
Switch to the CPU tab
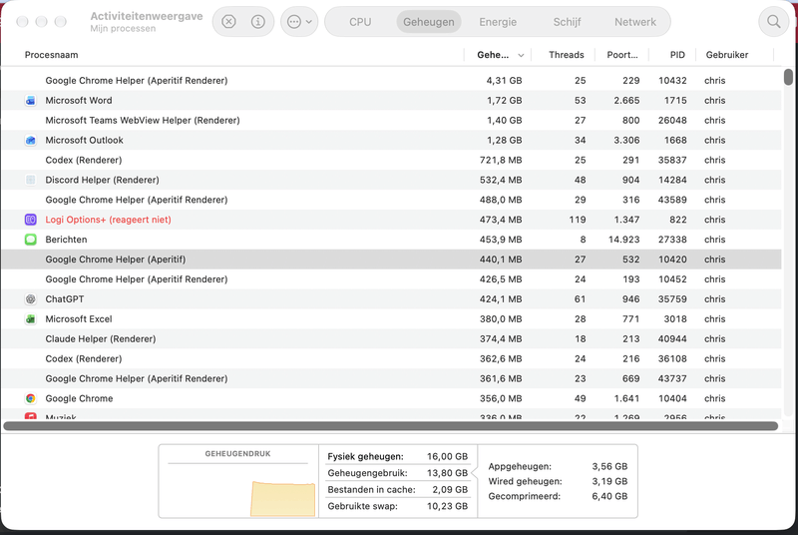tap(360, 22)
